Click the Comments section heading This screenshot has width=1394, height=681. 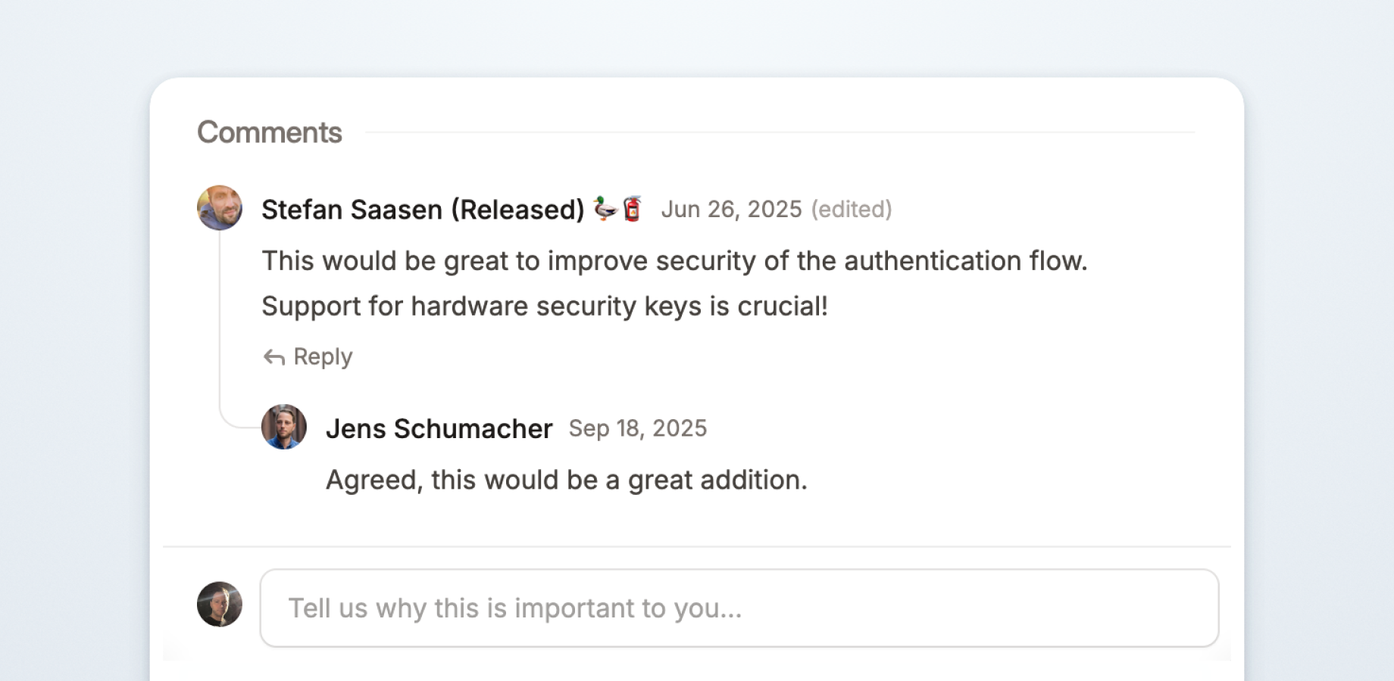(269, 132)
